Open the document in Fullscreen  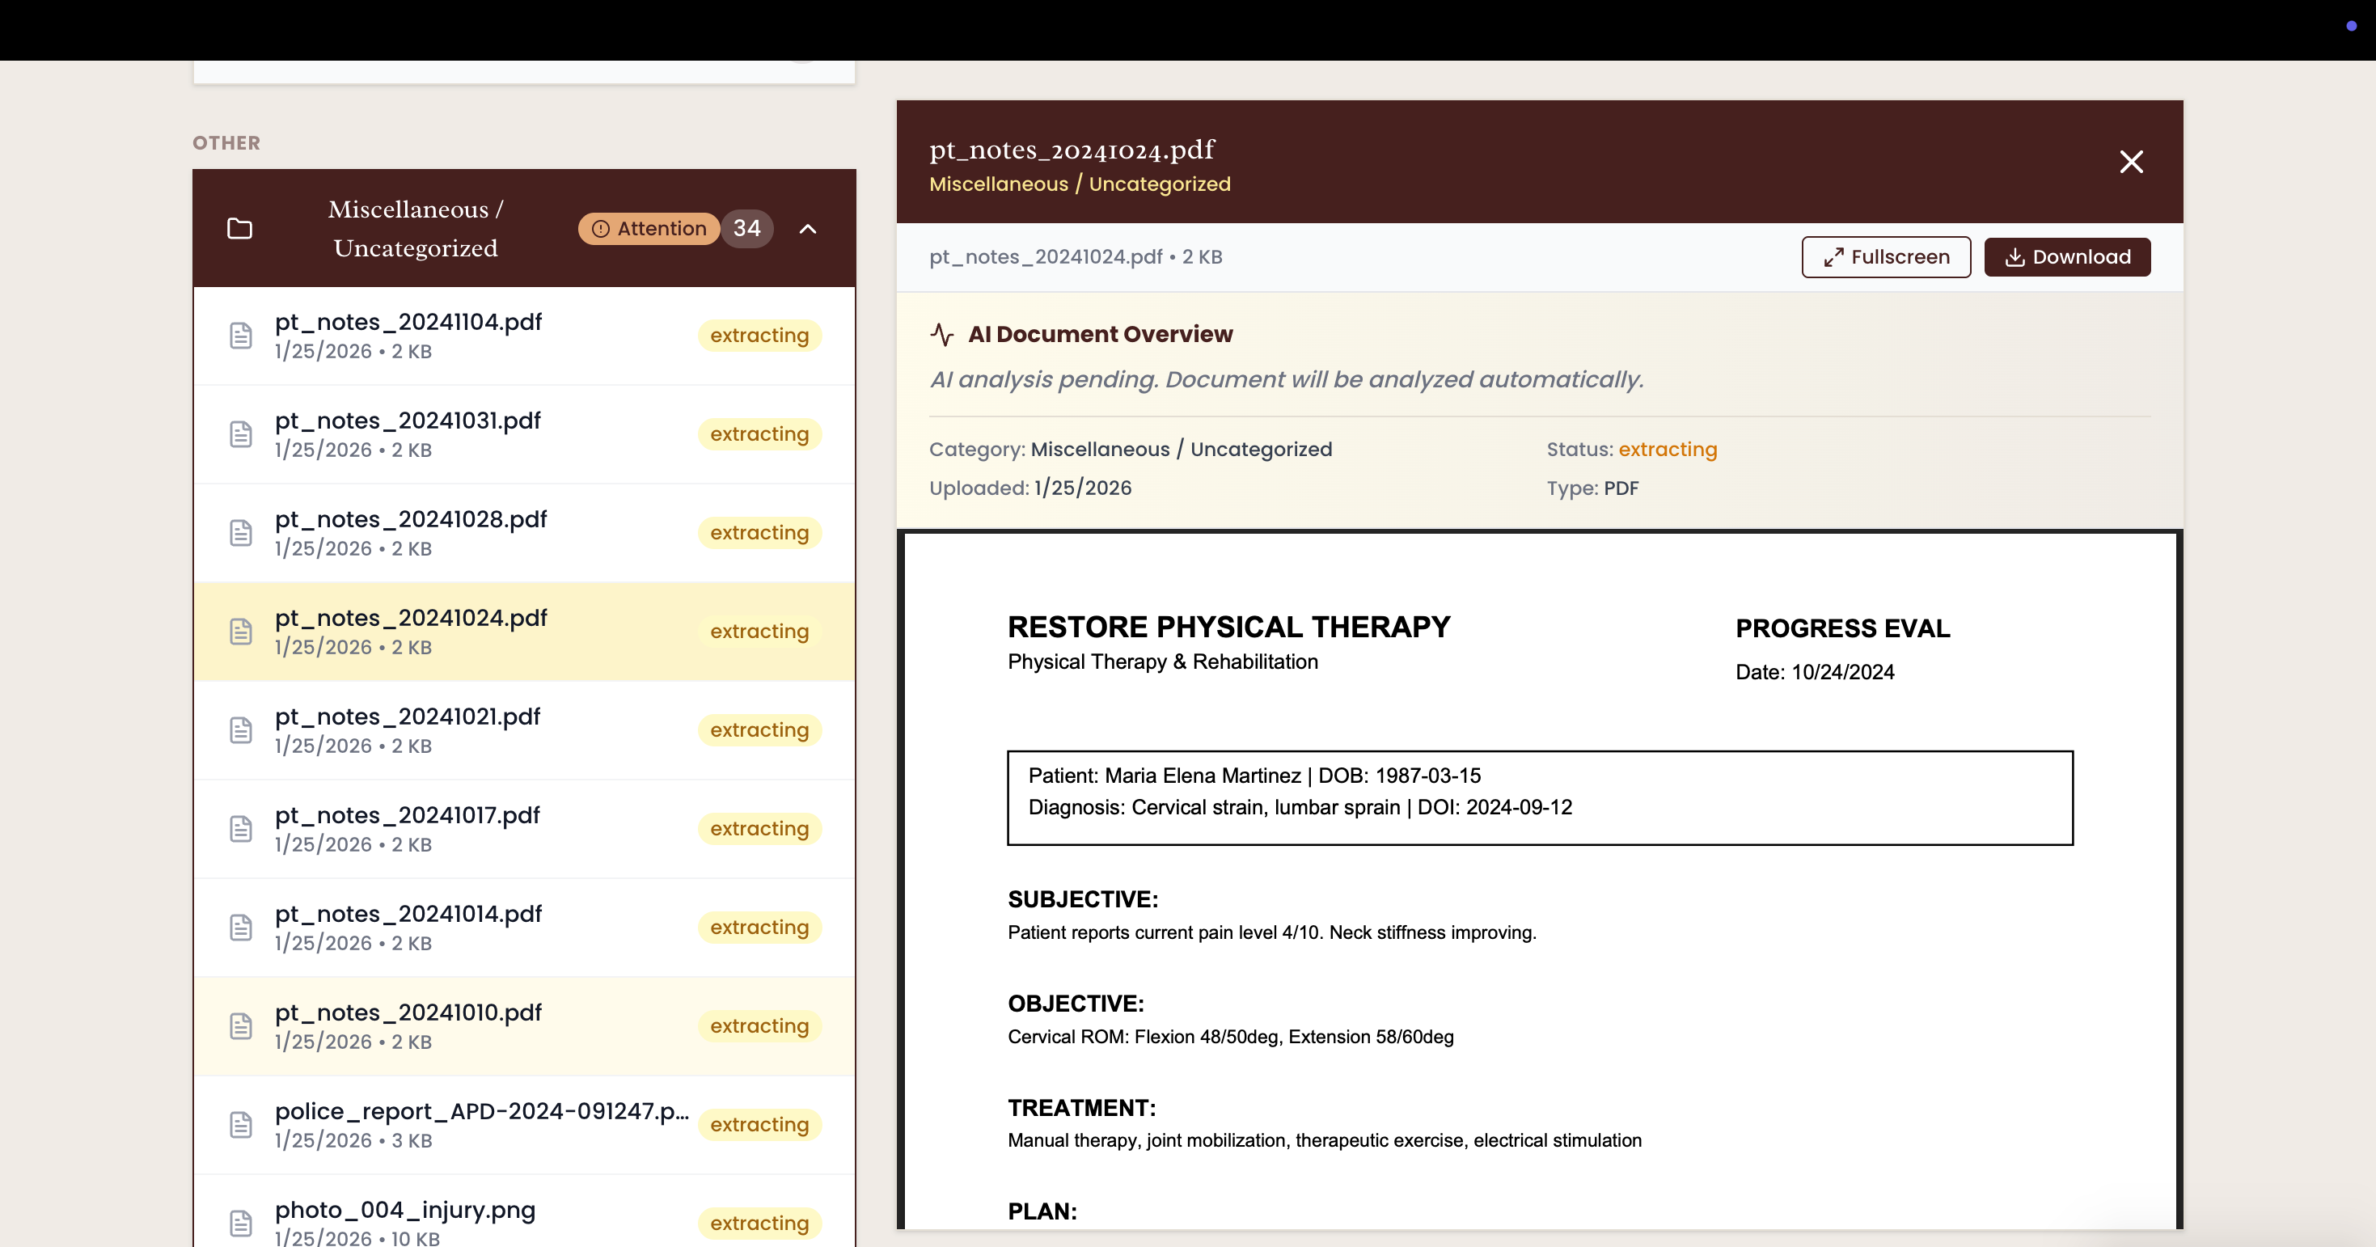click(x=1885, y=257)
